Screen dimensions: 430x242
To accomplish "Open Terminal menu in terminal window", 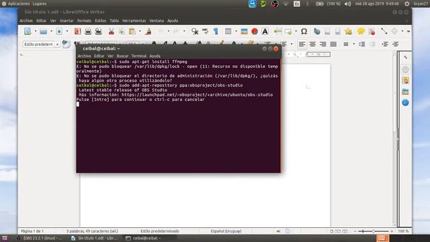I will tap(139, 56).
